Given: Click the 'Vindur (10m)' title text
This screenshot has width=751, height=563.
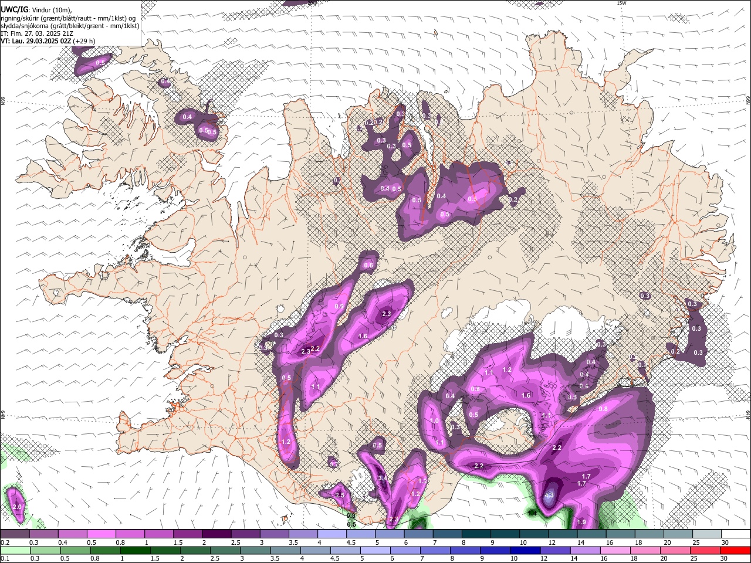Looking at the screenshot, I should point(51,10).
